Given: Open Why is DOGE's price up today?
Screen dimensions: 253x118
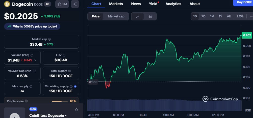Looking at the screenshot, I should tap(32, 26).
